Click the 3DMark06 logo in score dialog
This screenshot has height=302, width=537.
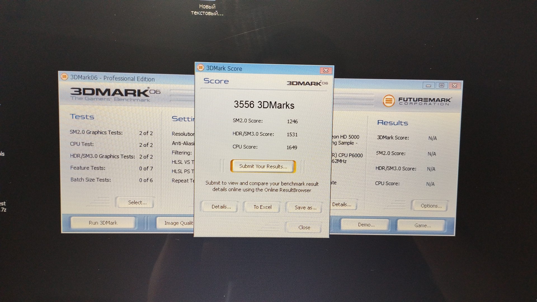pos(307,83)
